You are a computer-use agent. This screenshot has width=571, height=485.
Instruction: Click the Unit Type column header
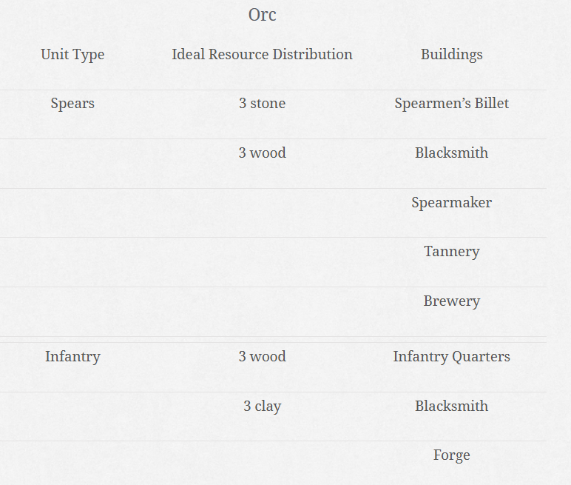(x=72, y=54)
